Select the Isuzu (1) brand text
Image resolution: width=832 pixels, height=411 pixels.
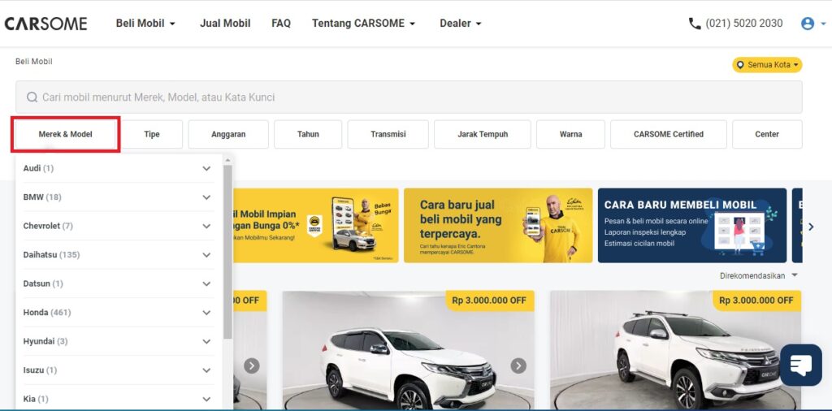[x=40, y=370]
